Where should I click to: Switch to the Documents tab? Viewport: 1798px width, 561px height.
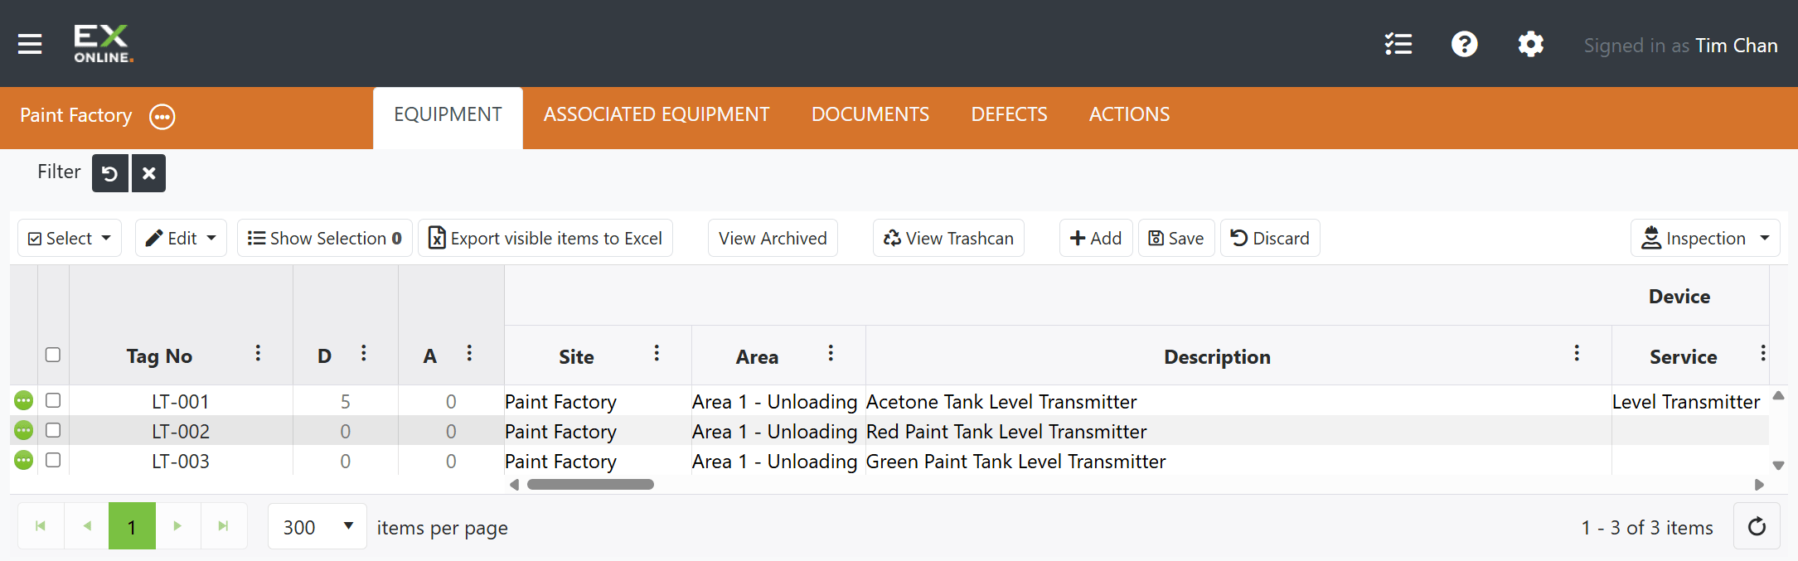pyautogui.click(x=870, y=115)
